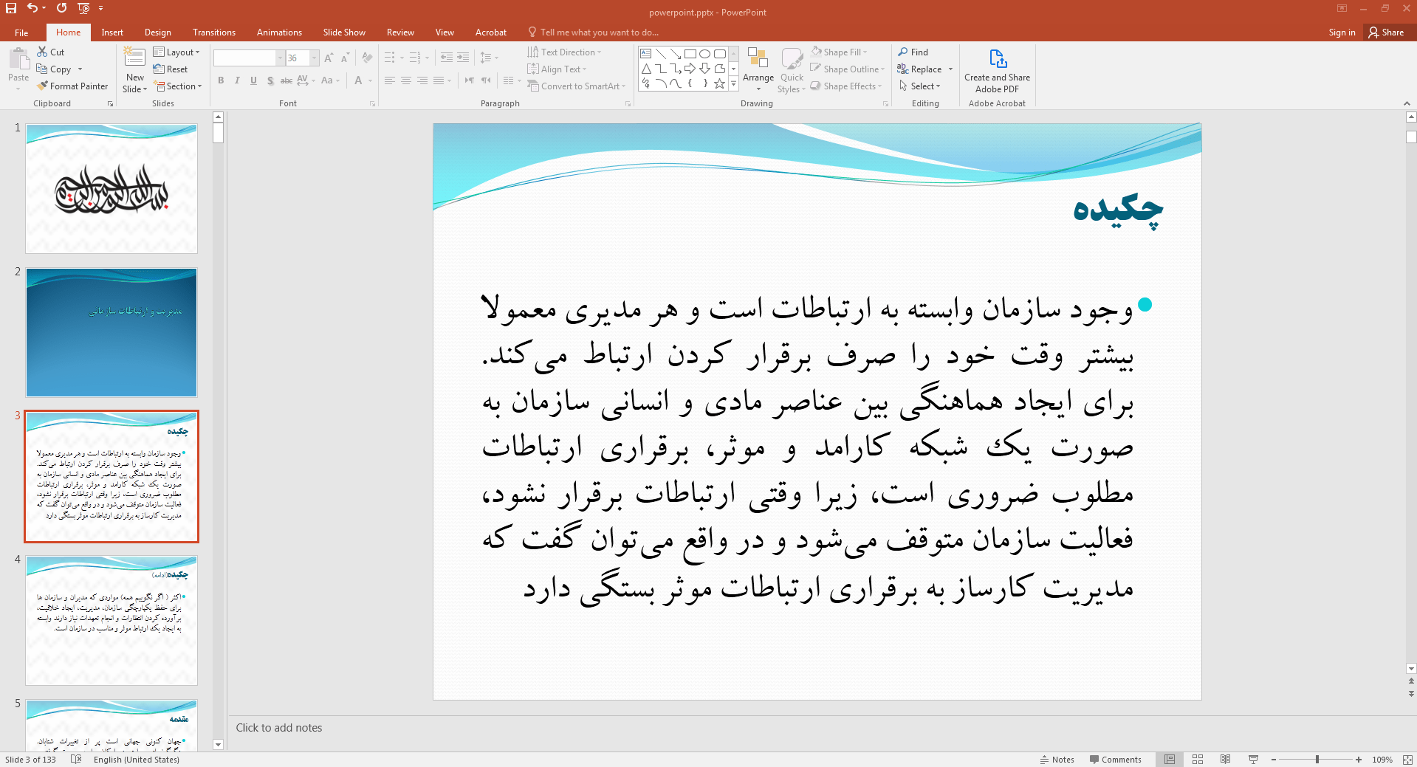This screenshot has width=1417, height=767.
Task: Switch to the Transitions tab
Action: (213, 32)
